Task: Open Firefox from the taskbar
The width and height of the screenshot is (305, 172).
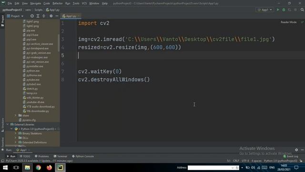Action: pyautogui.click(x=49, y=168)
